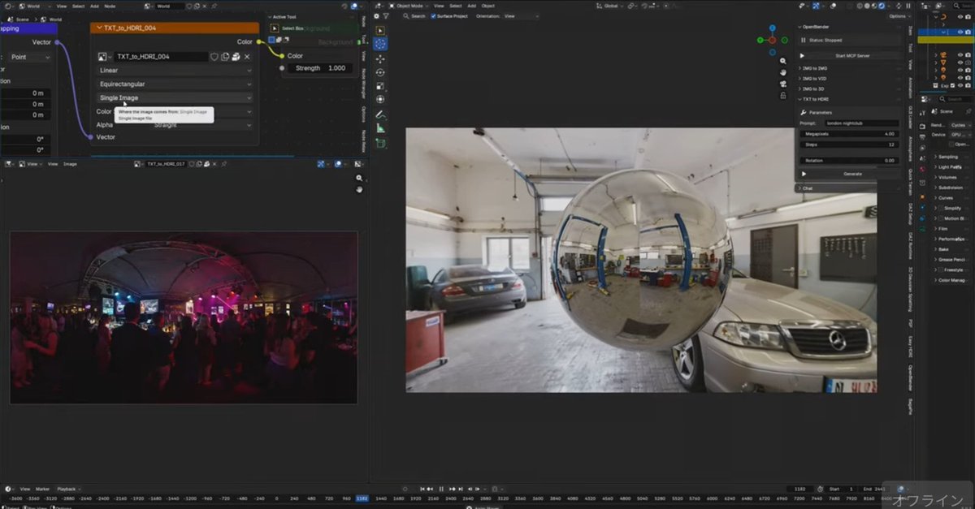Viewport: 975px width, 509px height.
Task: Open the Add menu in 3D viewport header
Action: click(x=471, y=6)
